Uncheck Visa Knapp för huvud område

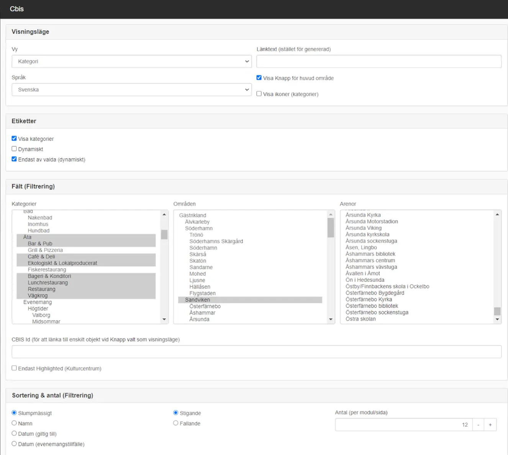[x=259, y=78]
